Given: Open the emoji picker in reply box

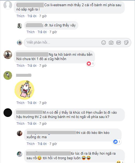Looking at the screenshot, I should pyautogui.click(x=104, y=43).
